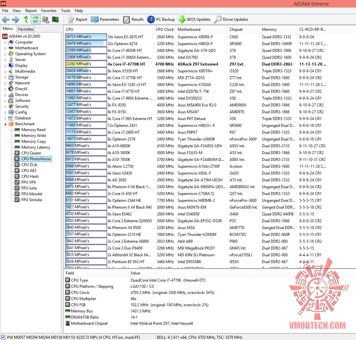
Task: Go forward with the blue right arrow
Action: tap(16, 19)
